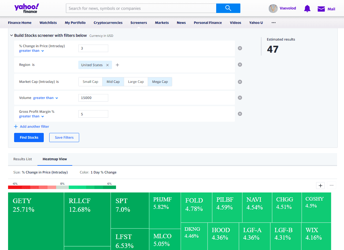Select the Heatmap View tab

pyautogui.click(x=55, y=159)
